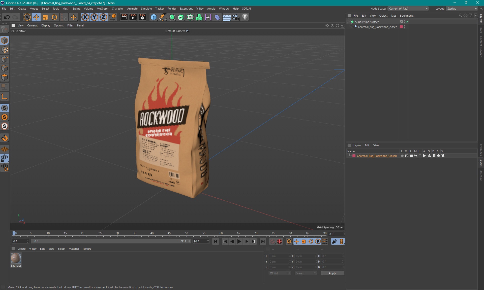Screen dimensions: 484x290
Task: Toggle layer render clapper icon
Action: [x=411, y=156]
